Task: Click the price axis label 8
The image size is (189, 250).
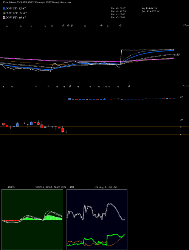Action: click(x=181, y=135)
